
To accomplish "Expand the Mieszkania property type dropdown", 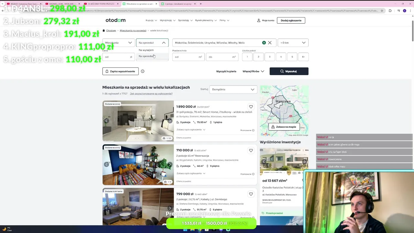I will click(118, 43).
